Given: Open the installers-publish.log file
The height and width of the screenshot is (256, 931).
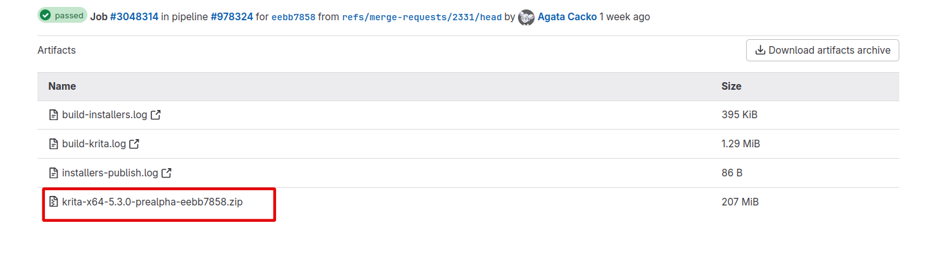Looking at the screenshot, I should (110, 173).
